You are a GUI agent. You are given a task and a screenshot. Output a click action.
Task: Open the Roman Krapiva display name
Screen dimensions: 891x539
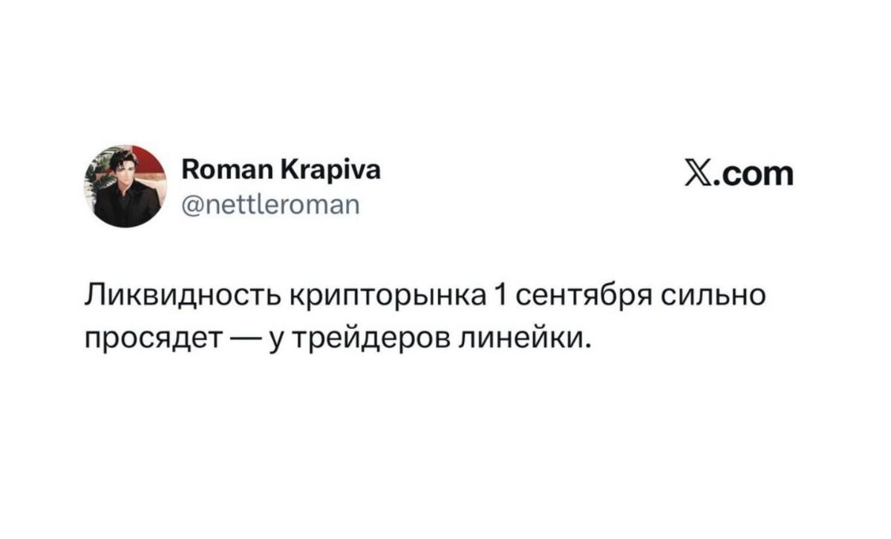(x=281, y=171)
